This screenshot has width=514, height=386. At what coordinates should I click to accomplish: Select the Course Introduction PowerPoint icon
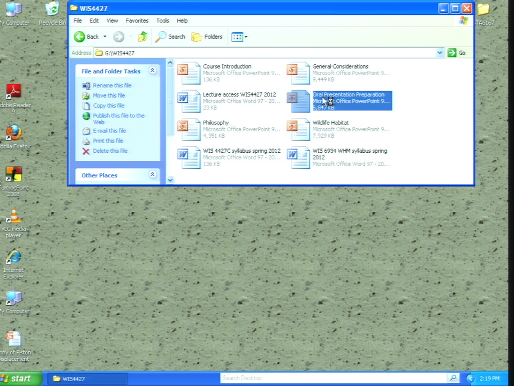[189, 73]
